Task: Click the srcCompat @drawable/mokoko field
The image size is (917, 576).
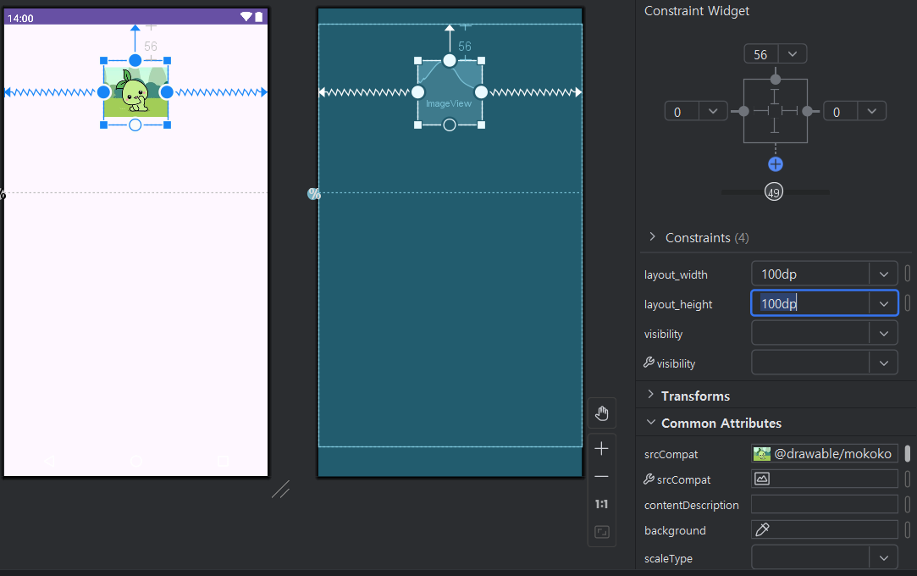Action: pos(825,454)
